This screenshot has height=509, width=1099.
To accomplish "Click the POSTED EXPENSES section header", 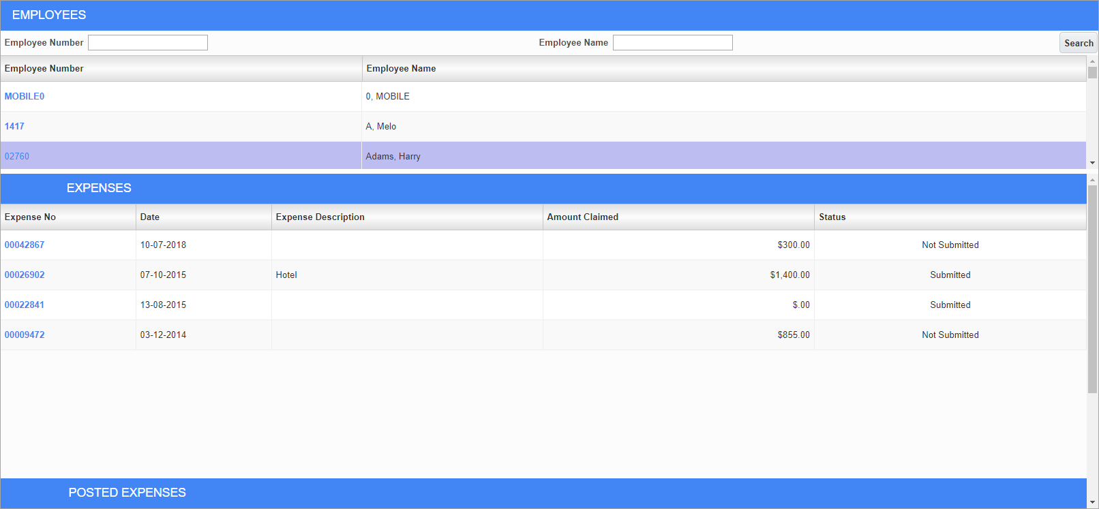I will (543, 493).
